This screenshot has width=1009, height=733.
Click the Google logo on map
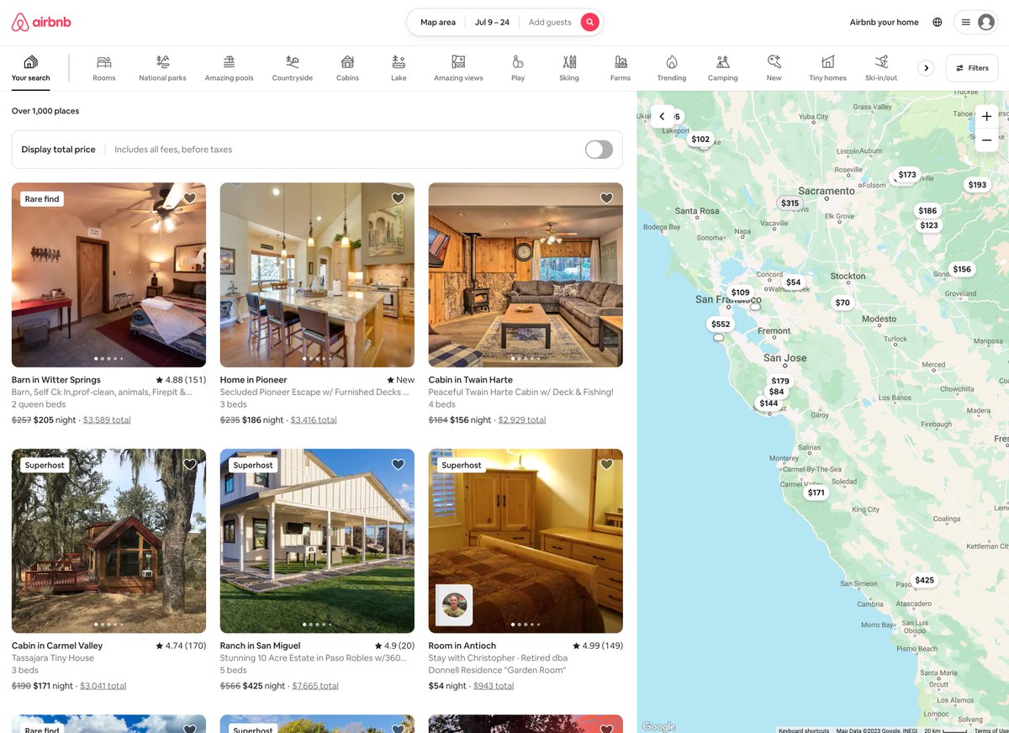click(659, 726)
